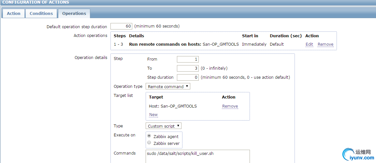This screenshot has width=376, height=163.
Task: Select the Operations tab
Action: tap(74, 14)
